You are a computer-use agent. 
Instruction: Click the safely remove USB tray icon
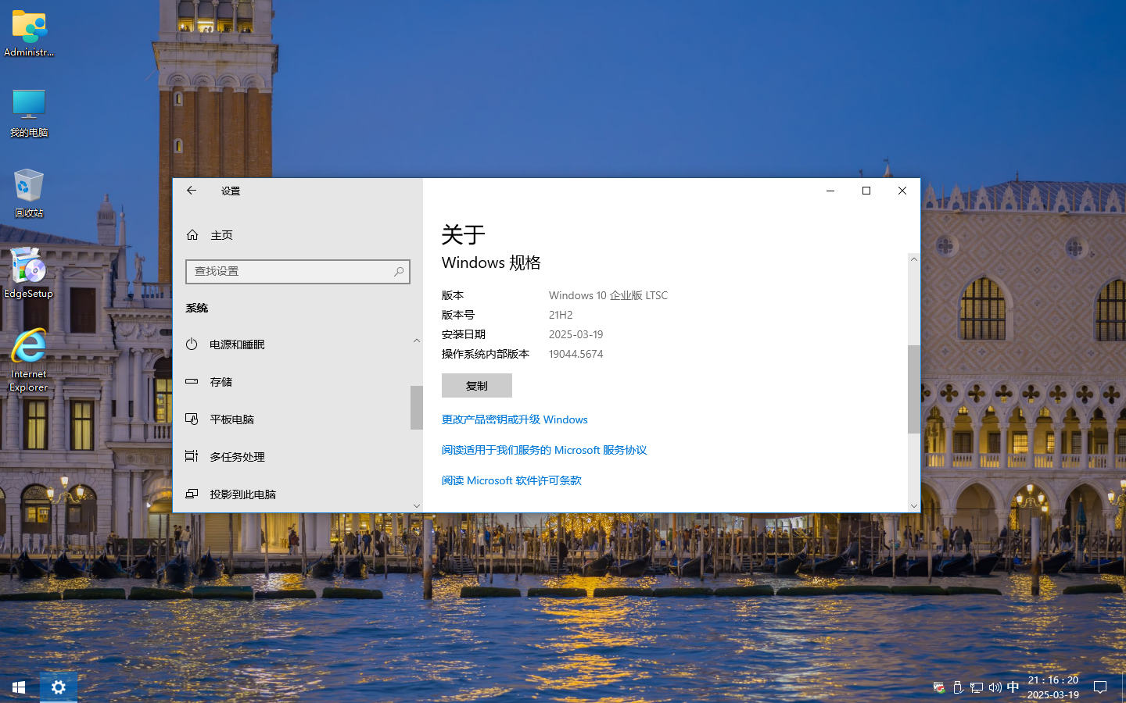pos(958,687)
